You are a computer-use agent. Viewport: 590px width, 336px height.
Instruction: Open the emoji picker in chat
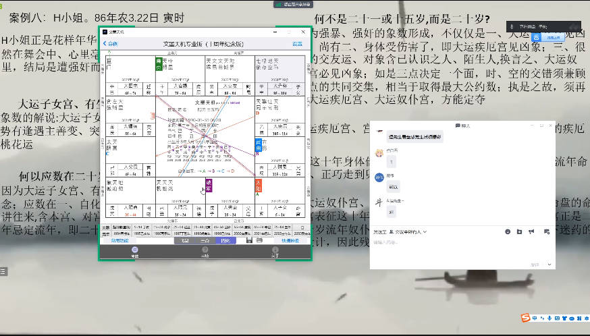pos(507,231)
